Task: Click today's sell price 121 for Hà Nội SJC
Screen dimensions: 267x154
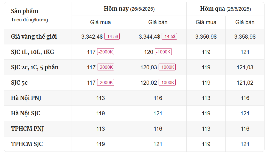Action: pos(158,113)
